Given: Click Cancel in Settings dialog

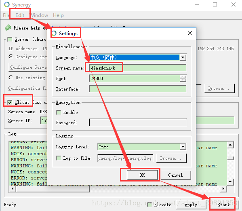Looking at the screenshot, I should tap(175, 175).
